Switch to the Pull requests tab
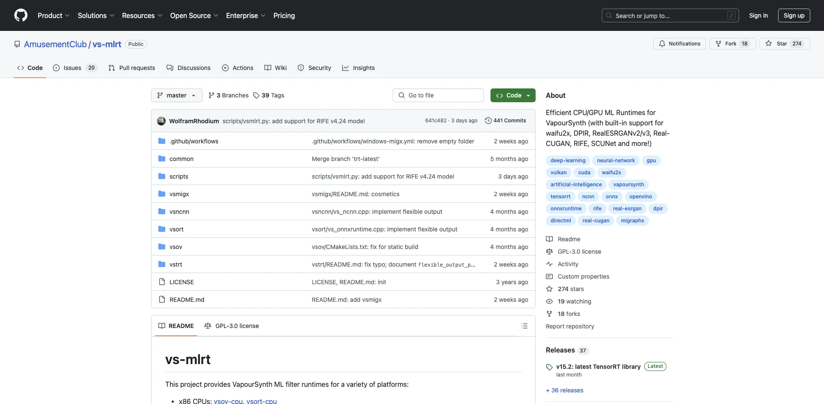Viewport: 824px width, 404px height. (x=132, y=68)
